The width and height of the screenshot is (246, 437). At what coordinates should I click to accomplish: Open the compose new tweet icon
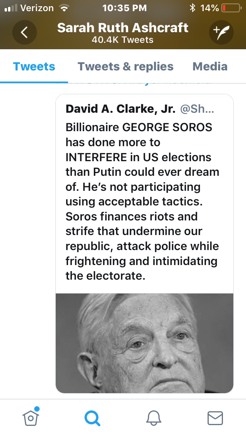click(x=221, y=32)
